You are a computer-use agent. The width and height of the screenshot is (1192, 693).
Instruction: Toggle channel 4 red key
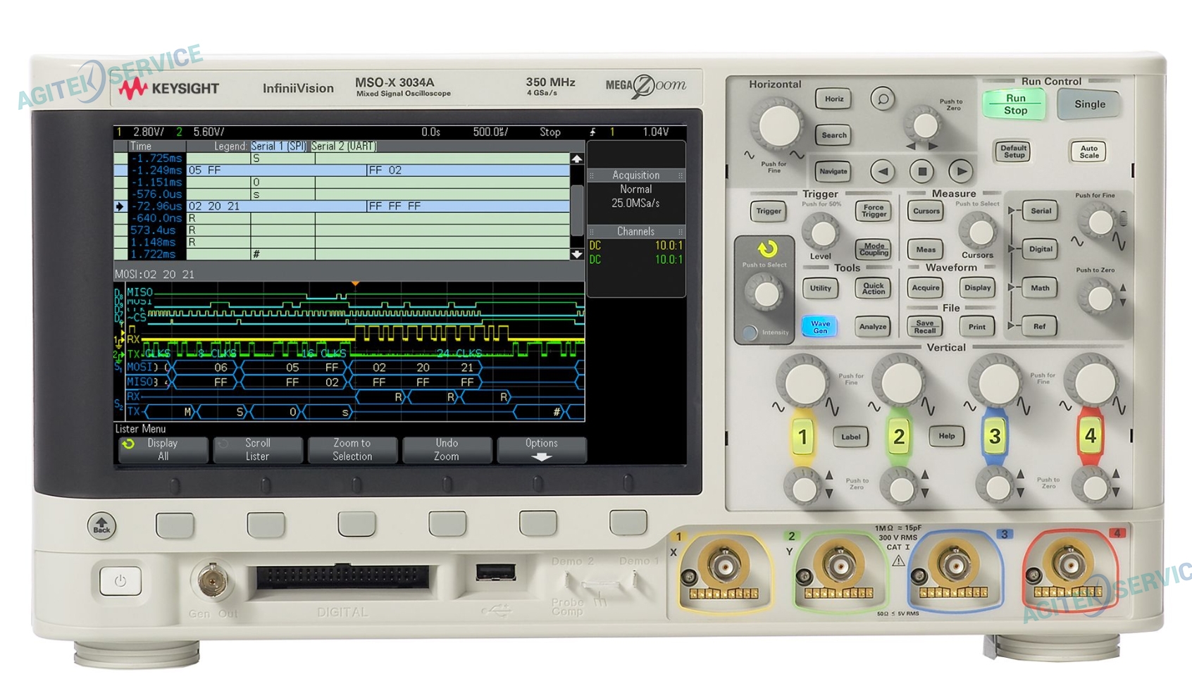(1091, 437)
